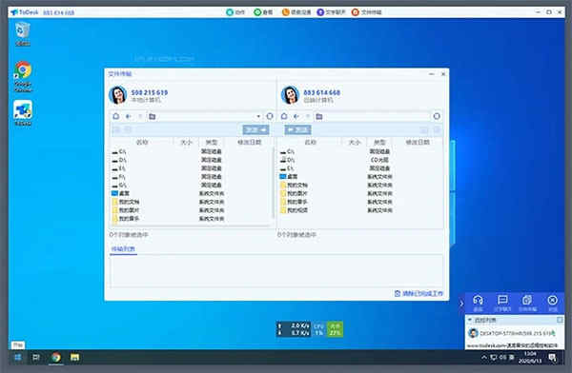This screenshot has height=373, width=572.
Task: Refresh the local computer file list
Action: tap(270, 116)
